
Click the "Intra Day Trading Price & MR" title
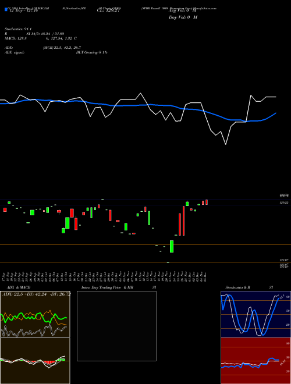pyautogui.click(x=107, y=287)
